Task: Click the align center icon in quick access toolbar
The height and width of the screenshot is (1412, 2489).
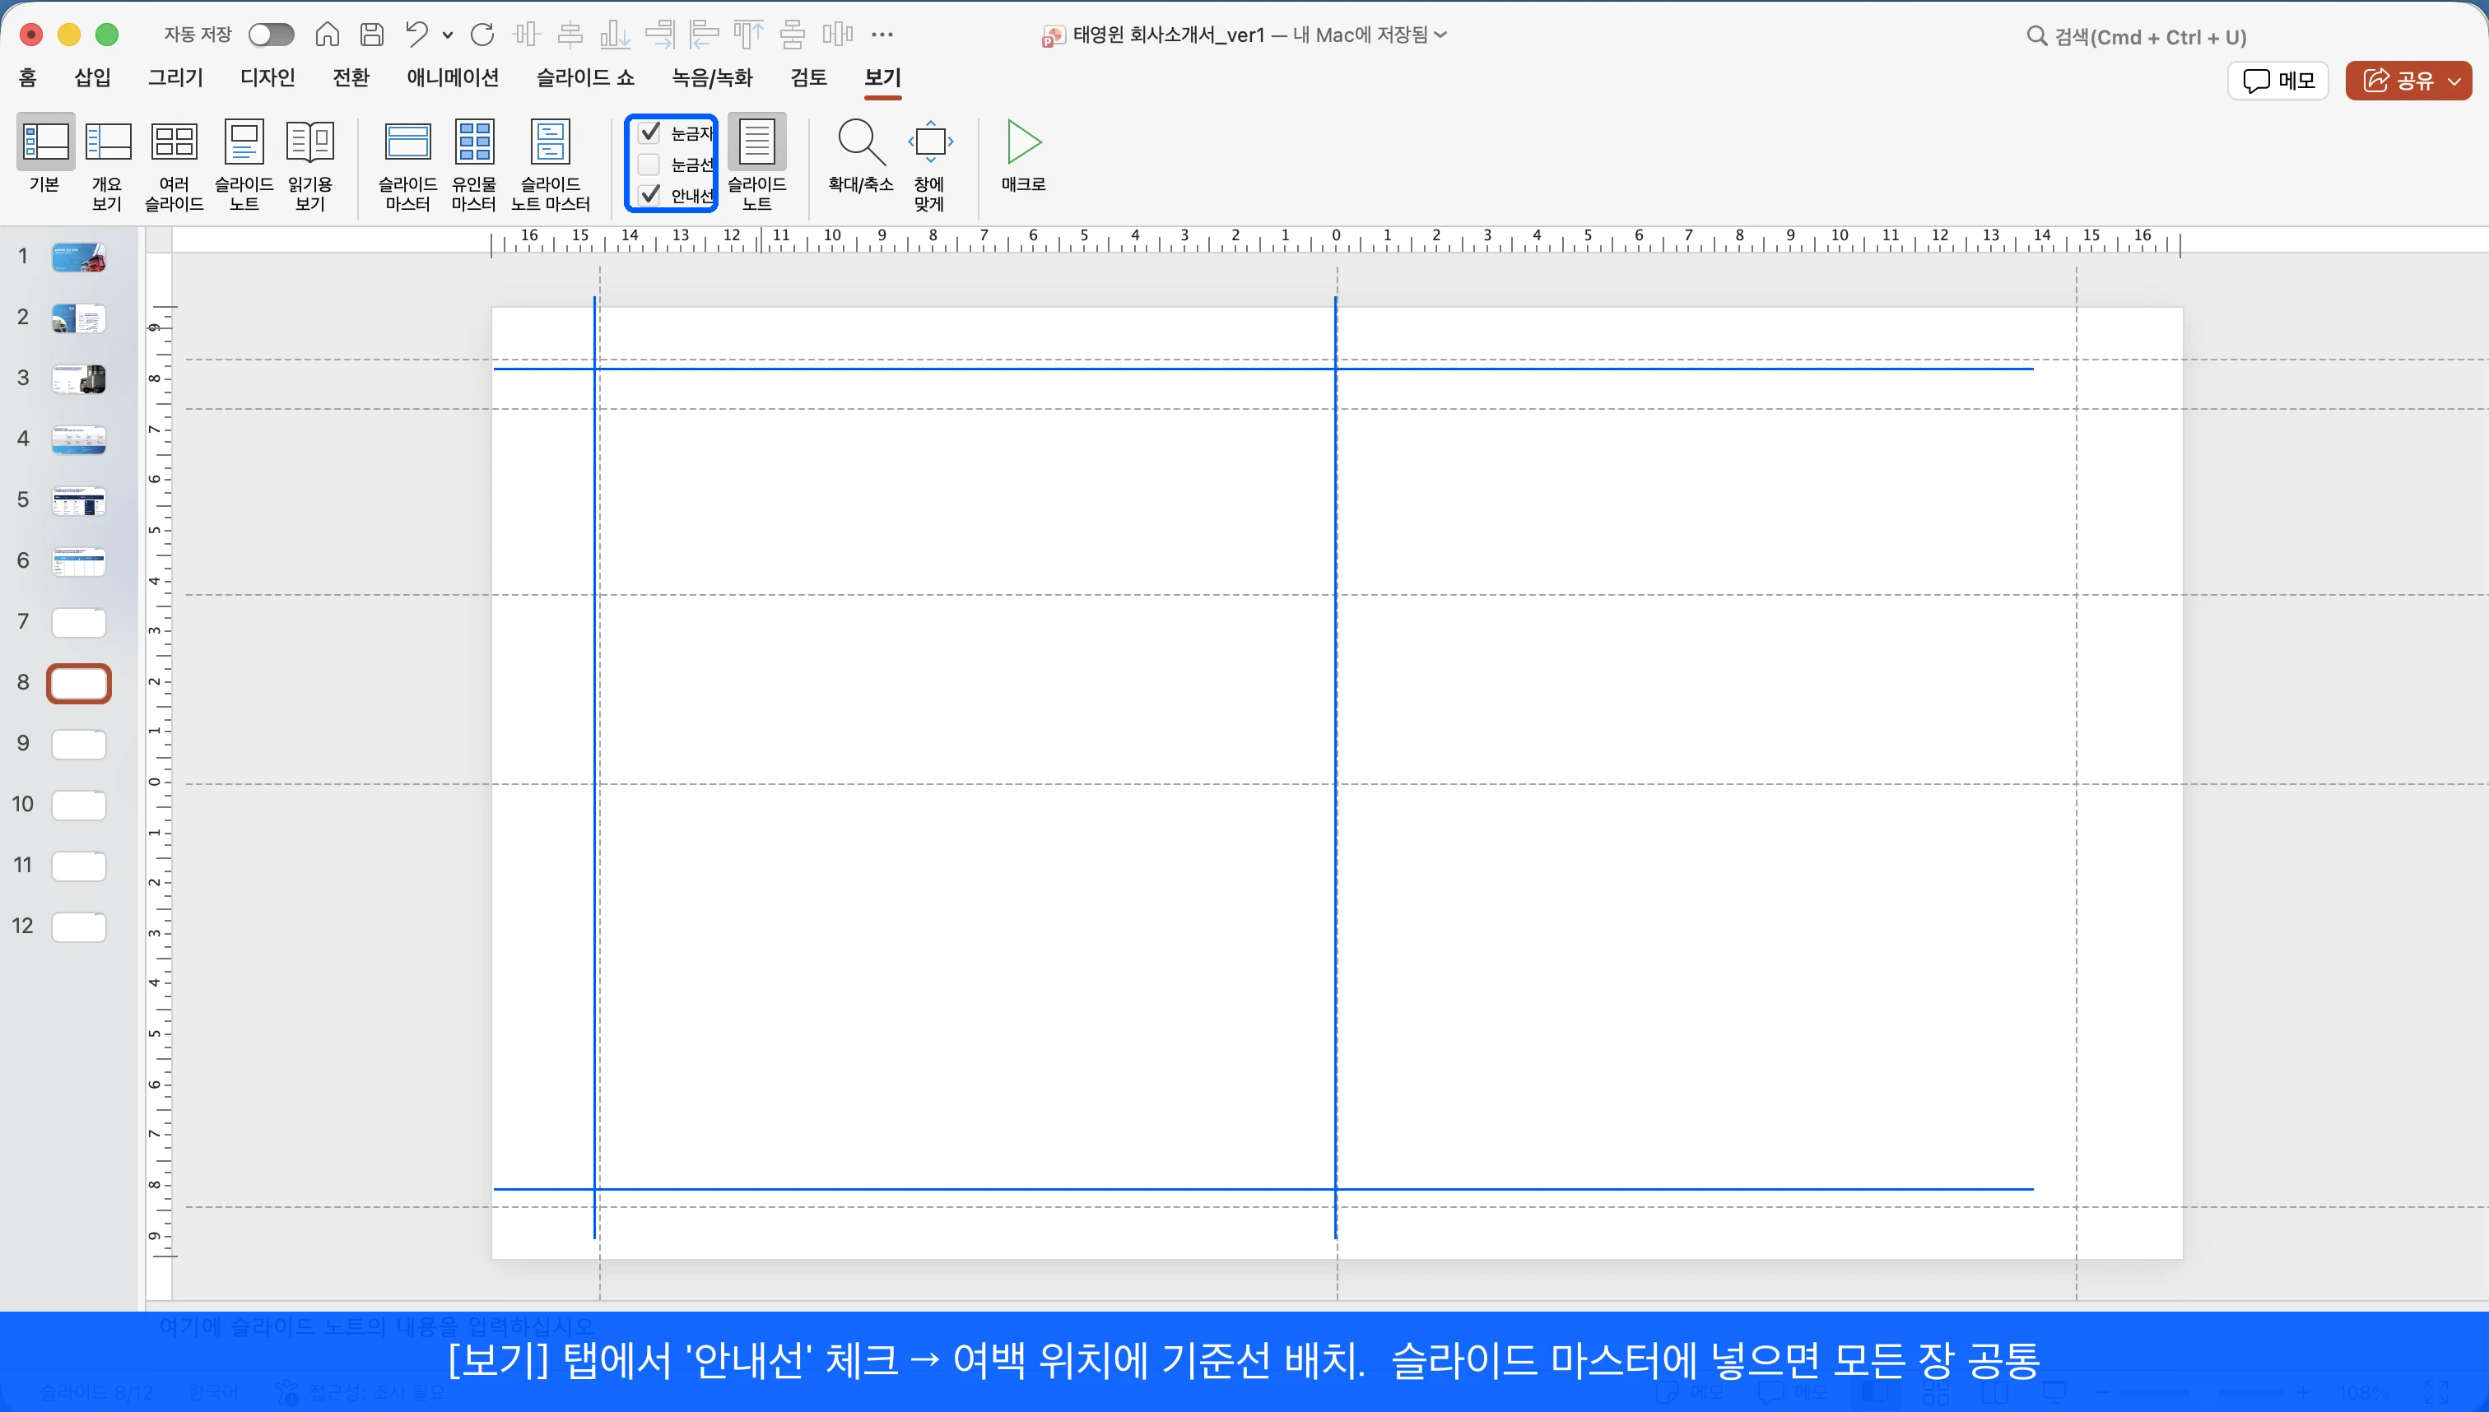Action: pyautogui.click(x=570, y=35)
